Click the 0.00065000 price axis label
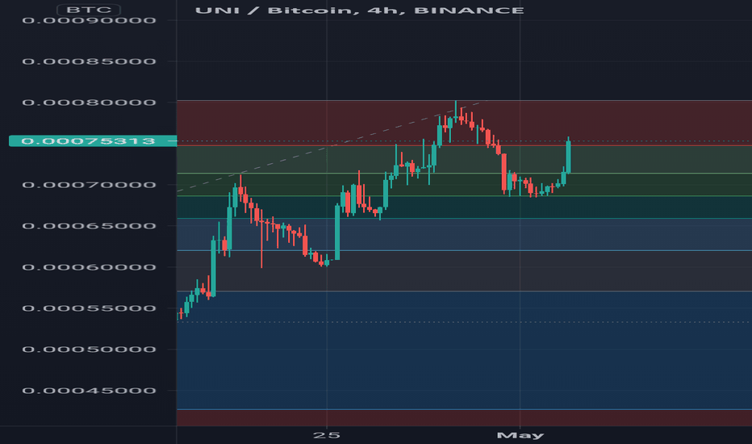 click(90, 226)
